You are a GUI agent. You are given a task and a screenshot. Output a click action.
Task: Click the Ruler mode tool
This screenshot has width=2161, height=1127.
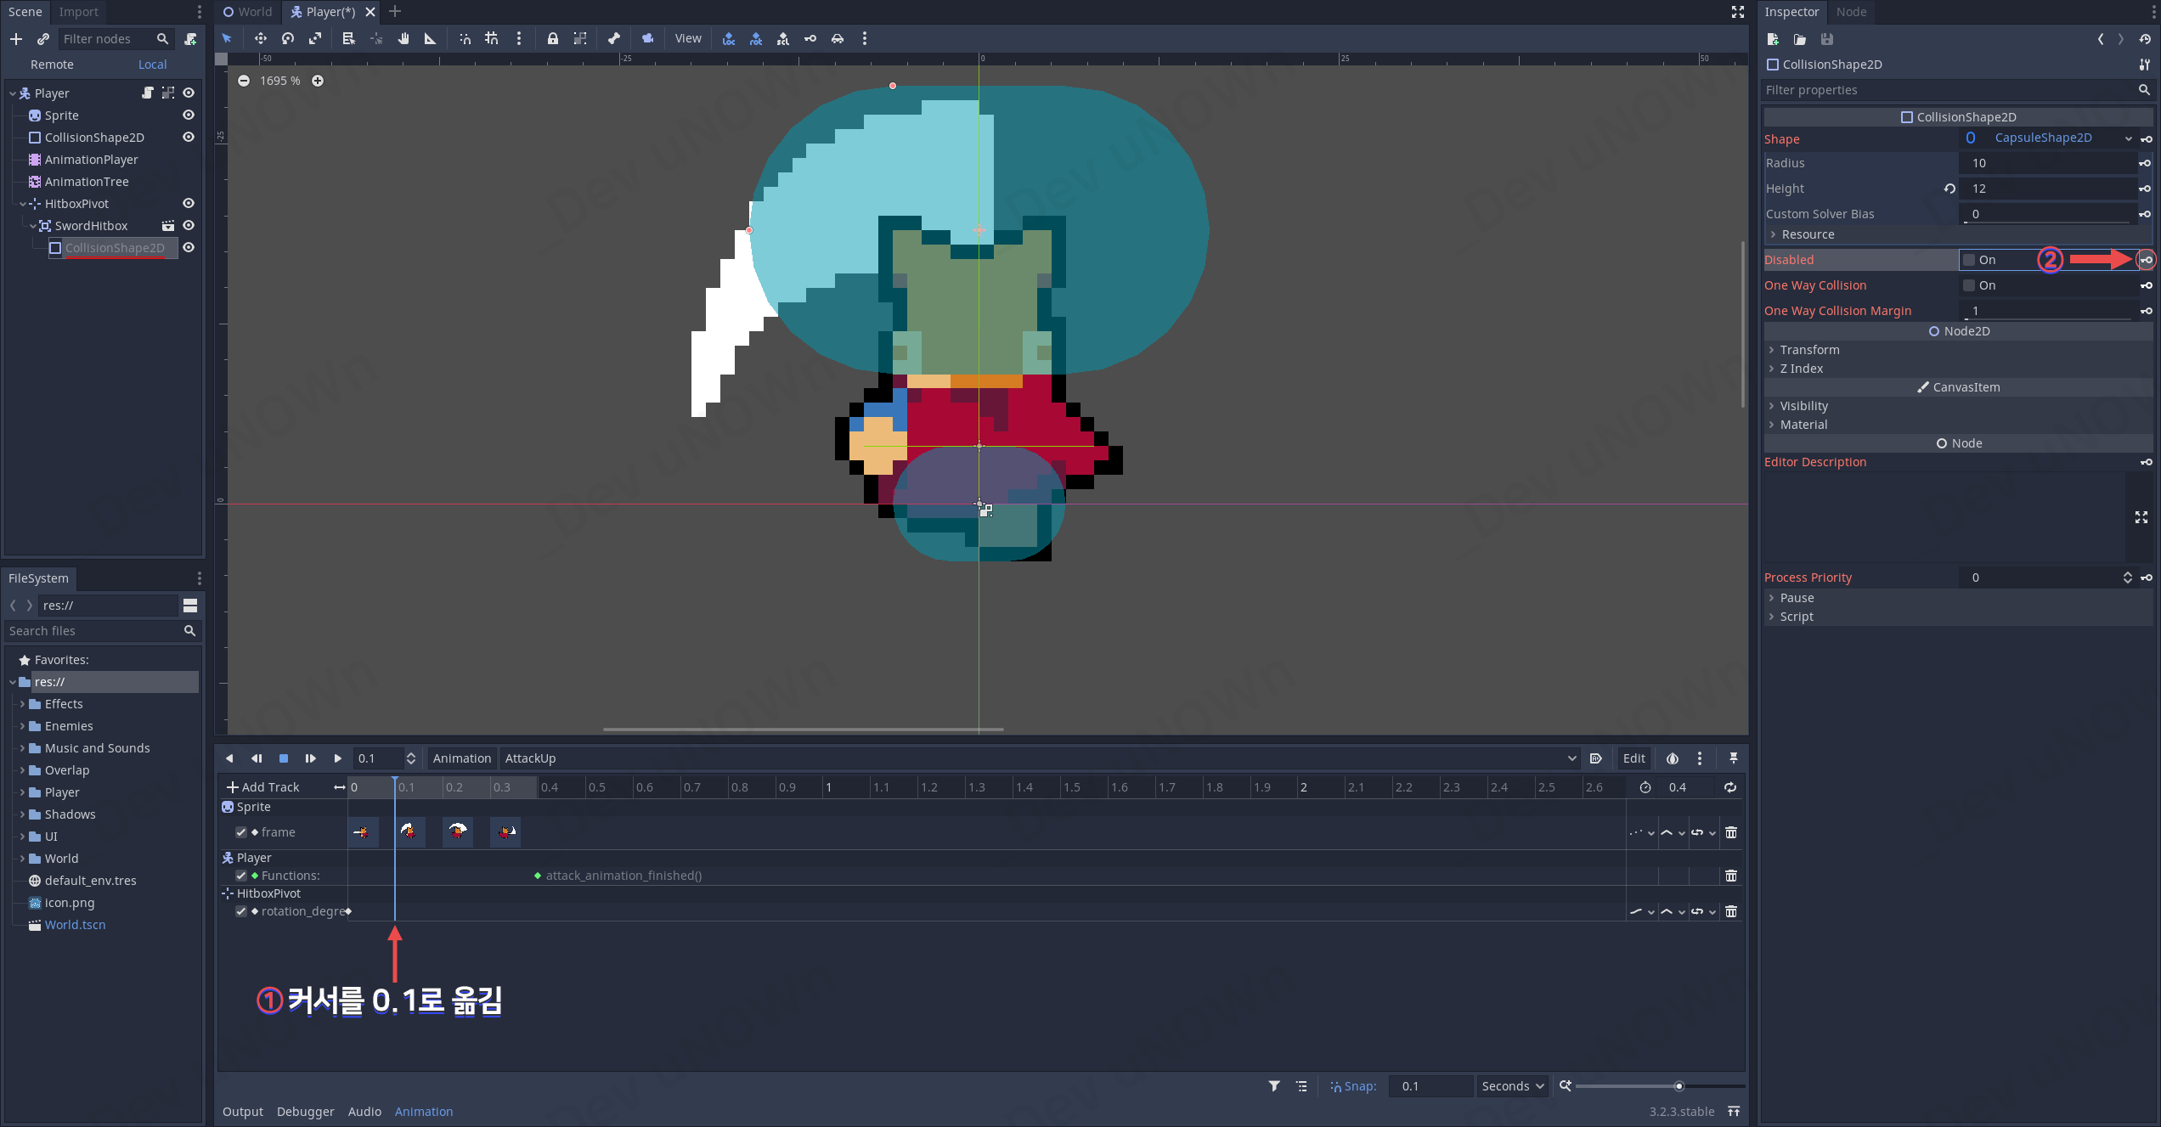(x=430, y=38)
